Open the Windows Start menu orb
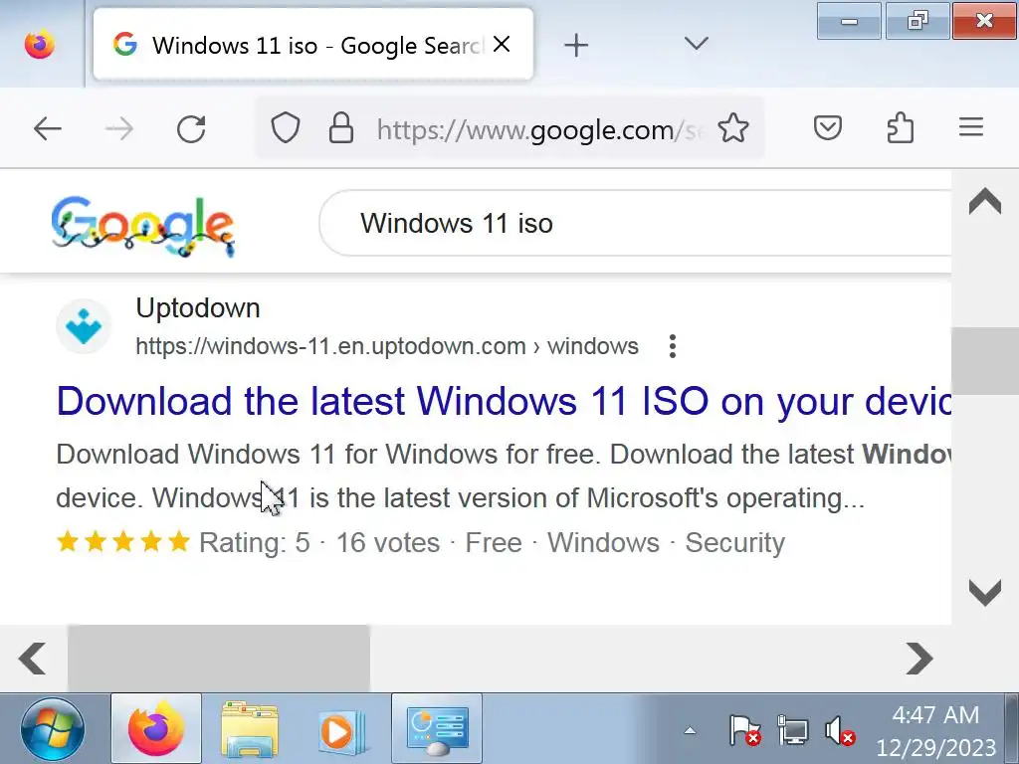This screenshot has height=764, width=1019. 53,729
